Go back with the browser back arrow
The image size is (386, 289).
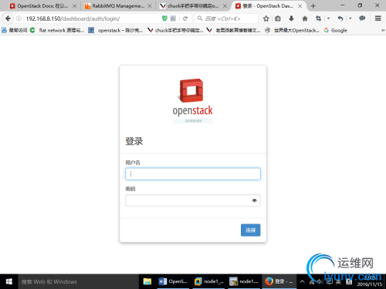(x=8, y=18)
